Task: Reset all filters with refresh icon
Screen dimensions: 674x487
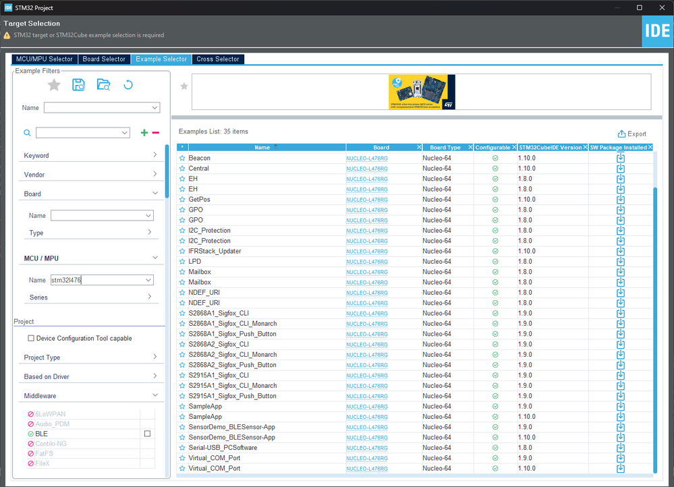Action: 128,85
